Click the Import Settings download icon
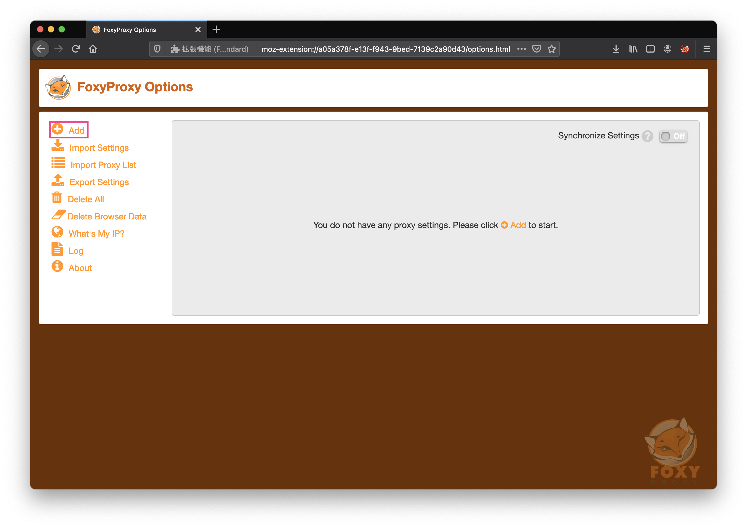The height and width of the screenshot is (529, 747). 58,146
